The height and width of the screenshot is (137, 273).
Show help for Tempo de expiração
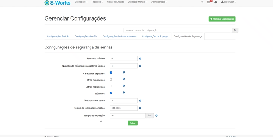156,116
